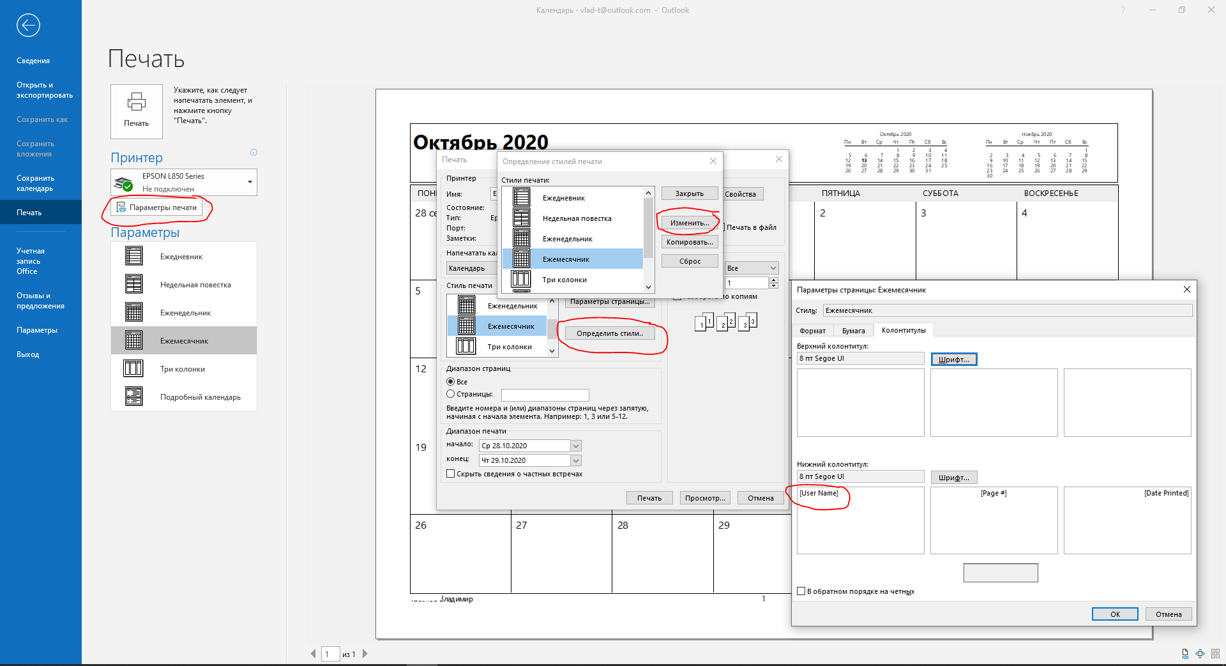Screen dimensions: 1226x666
Task: Toggle Печать в файл checkbox
Action: click(x=723, y=227)
